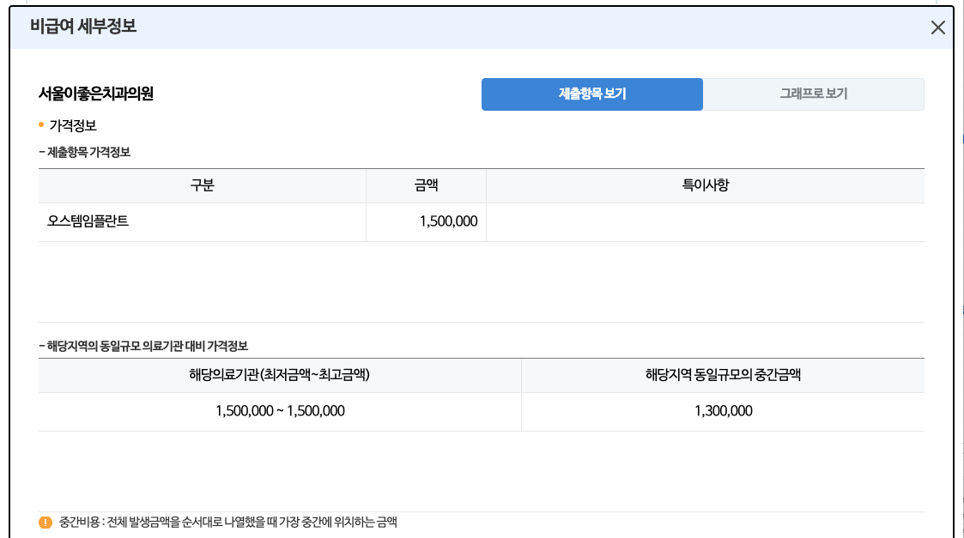The width and height of the screenshot is (964, 538).
Task: Click the 금액 column header
Action: click(x=427, y=185)
